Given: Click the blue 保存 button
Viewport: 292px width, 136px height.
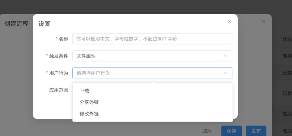Looking at the screenshot, I should point(231,131).
